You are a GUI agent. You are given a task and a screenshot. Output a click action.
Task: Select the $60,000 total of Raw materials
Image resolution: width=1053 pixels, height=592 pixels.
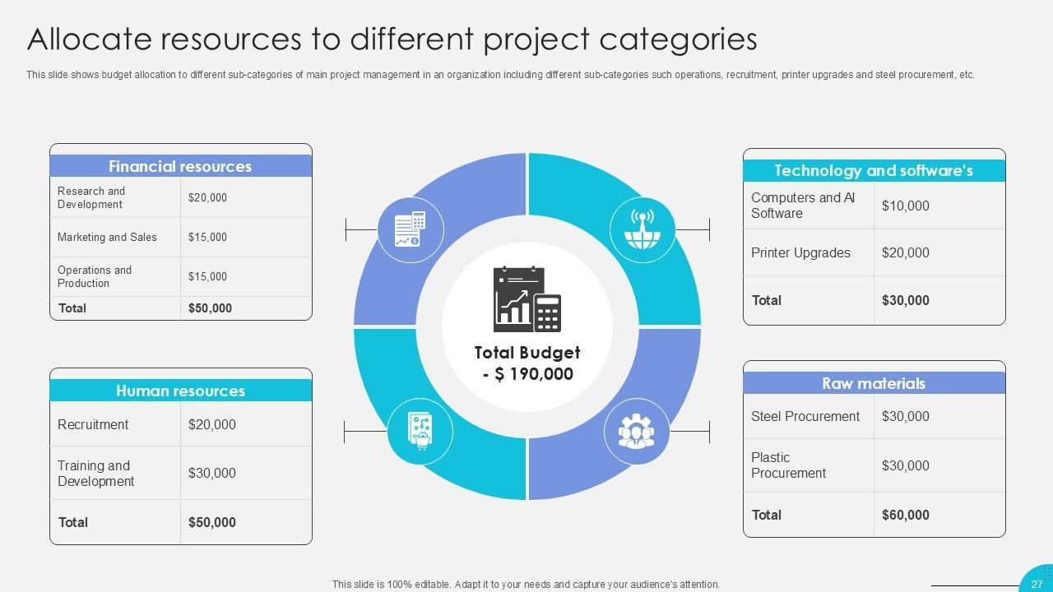906,515
